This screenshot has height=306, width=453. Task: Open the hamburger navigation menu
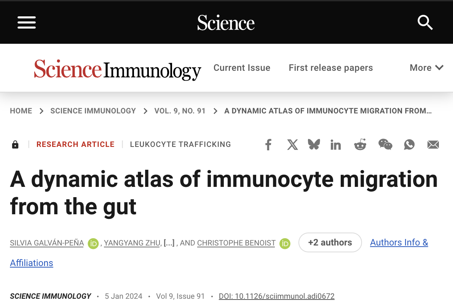coord(26,22)
